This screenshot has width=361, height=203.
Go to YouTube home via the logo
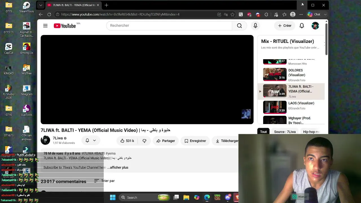pyautogui.click(x=65, y=26)
